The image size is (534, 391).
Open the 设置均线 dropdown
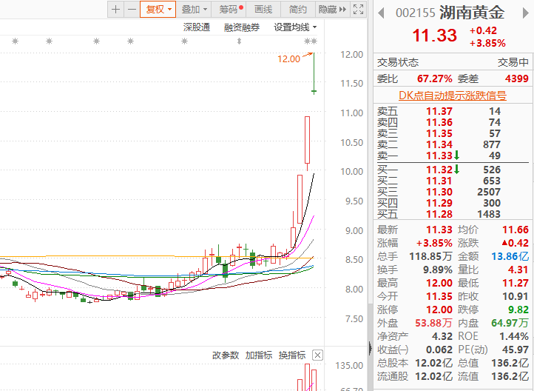[x=295, y=27]
